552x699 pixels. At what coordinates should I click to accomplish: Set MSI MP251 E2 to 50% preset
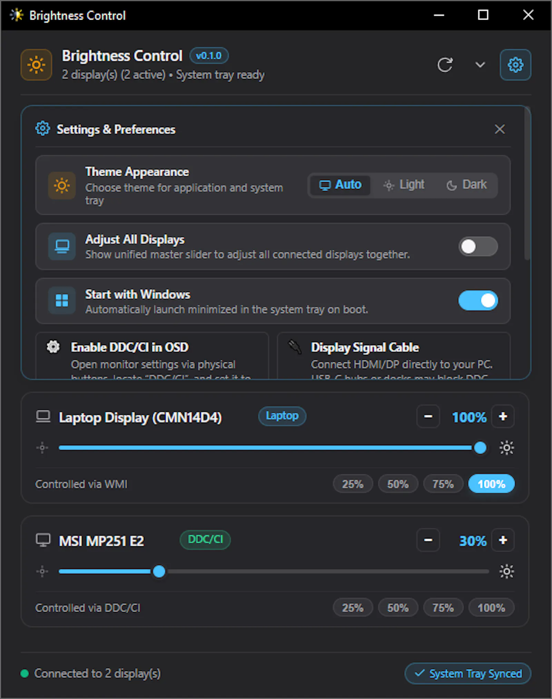(398, 608)
